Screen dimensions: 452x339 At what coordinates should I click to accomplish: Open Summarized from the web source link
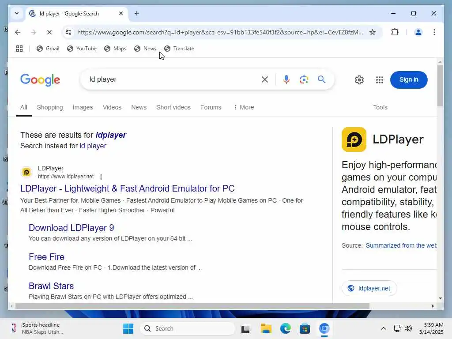[401, 245]
